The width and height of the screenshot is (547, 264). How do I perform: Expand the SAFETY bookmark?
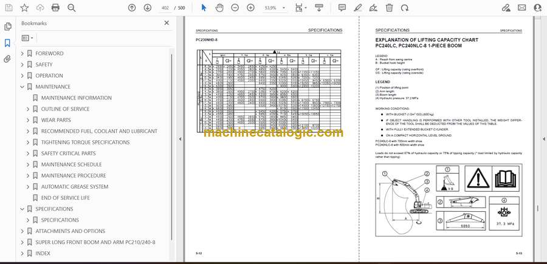tap(22, 65)
